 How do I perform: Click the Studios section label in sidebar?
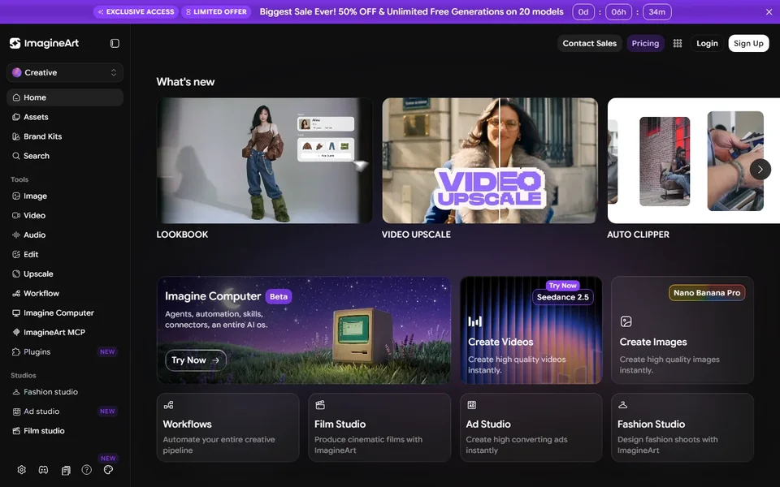[x=24, y=375]
